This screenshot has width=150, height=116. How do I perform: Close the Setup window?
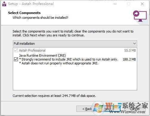pos(142,4)
